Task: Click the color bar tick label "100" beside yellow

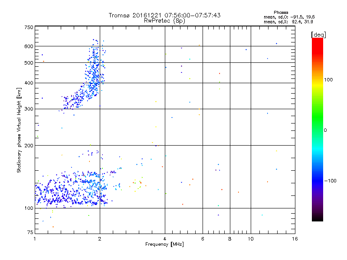Action: tap(328, 80)
